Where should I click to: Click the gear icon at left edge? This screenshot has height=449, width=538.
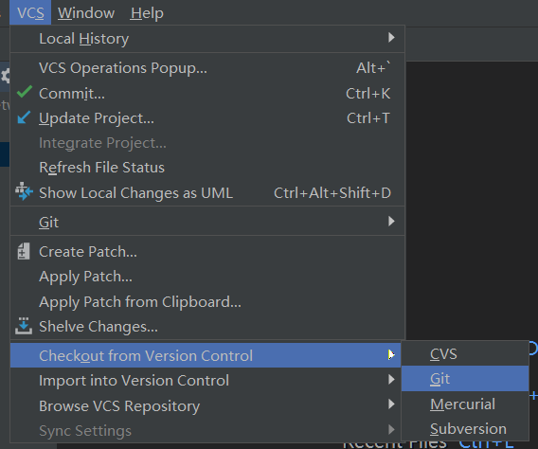point(5,76)
